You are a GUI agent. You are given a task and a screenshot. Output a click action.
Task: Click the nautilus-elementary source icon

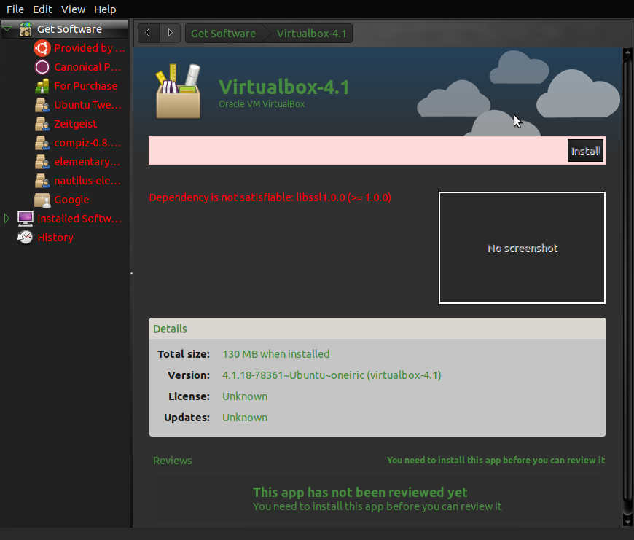[x=42, y=181]
